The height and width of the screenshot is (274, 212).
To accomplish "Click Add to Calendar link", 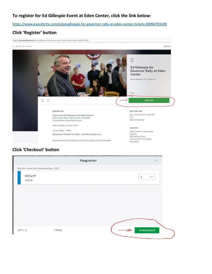I will point(137,120).
